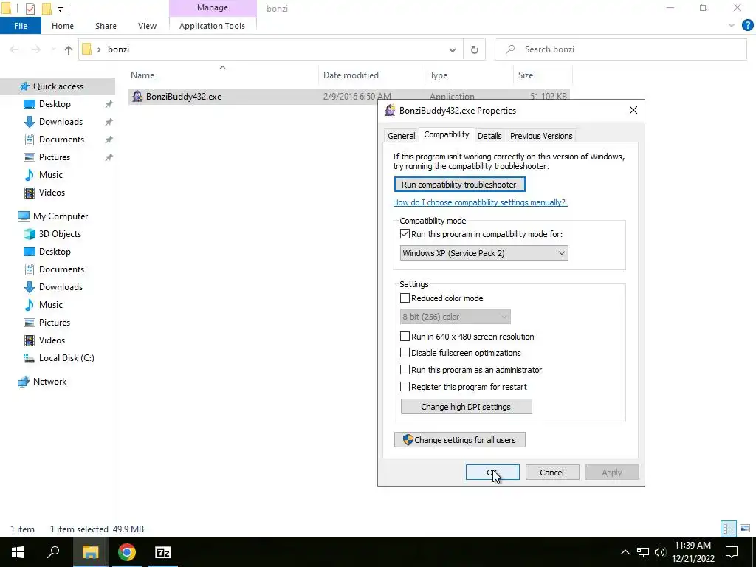Click the taskbar clock and date
The height and width of the screenshot is (567, 756).
click(693, 552)
